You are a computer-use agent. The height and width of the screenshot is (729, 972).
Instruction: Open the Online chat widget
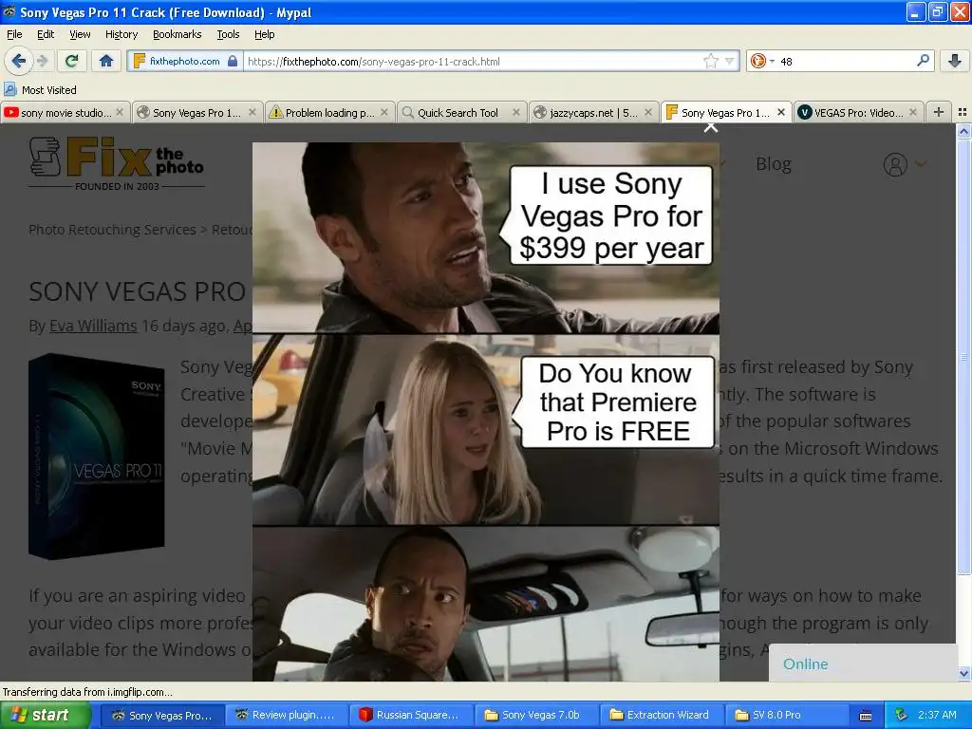click(x=863, y=664)
